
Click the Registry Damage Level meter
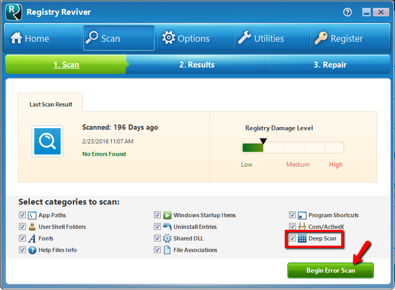[x=293, y=148]
